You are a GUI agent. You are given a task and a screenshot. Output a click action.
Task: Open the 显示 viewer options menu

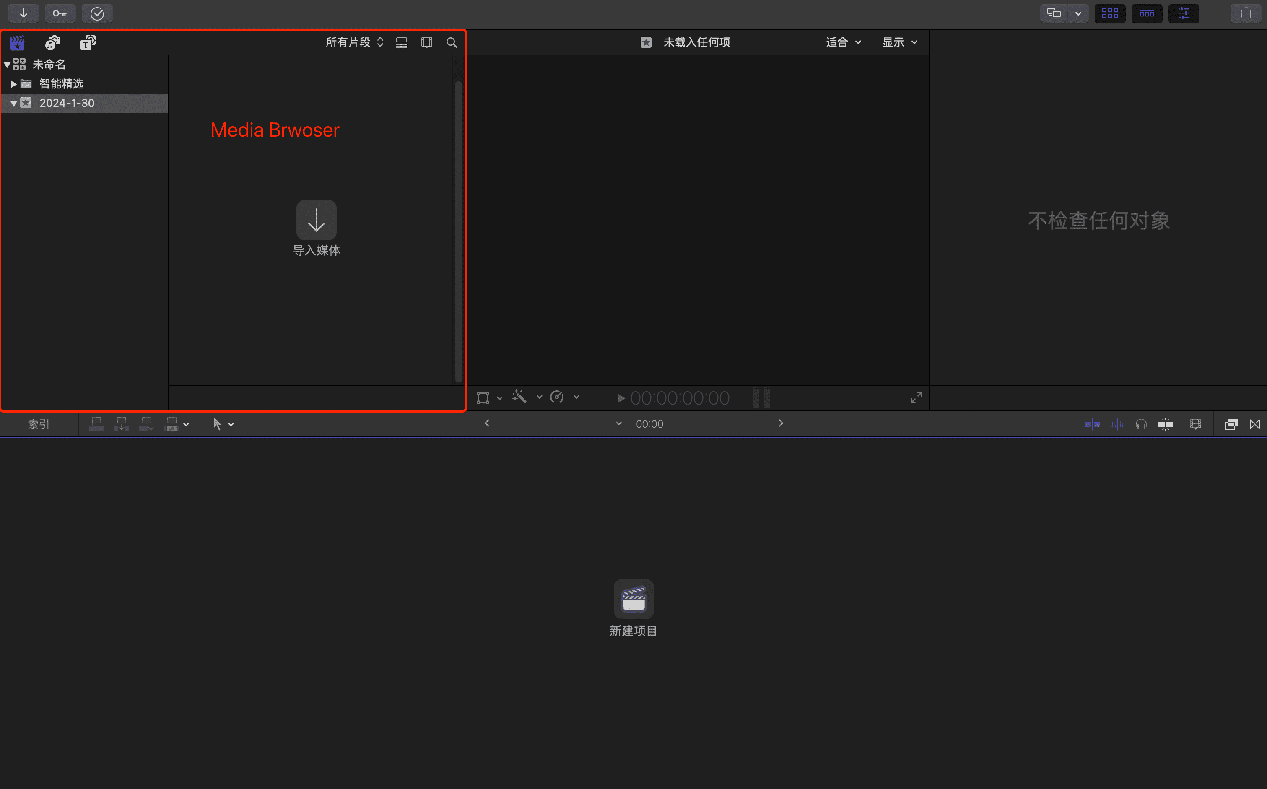(x=900, y=42)
